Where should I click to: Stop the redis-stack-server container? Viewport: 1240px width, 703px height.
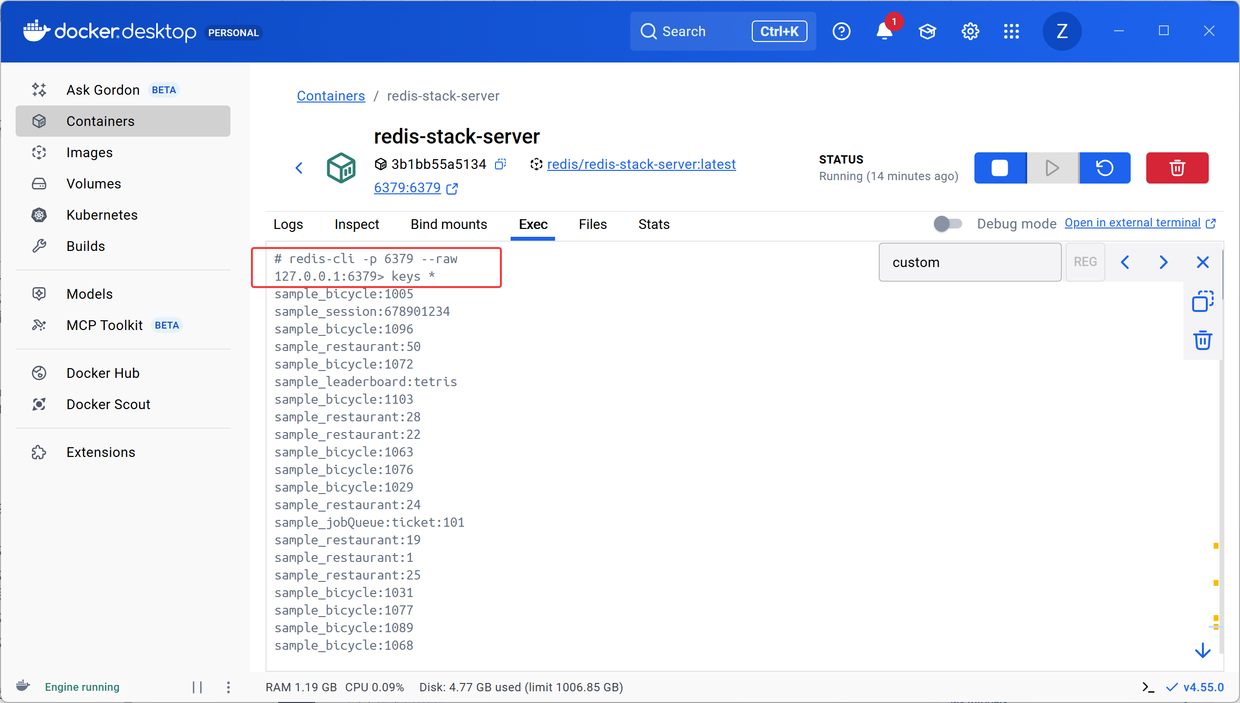pyautogui.click(x=1000, y=168)
